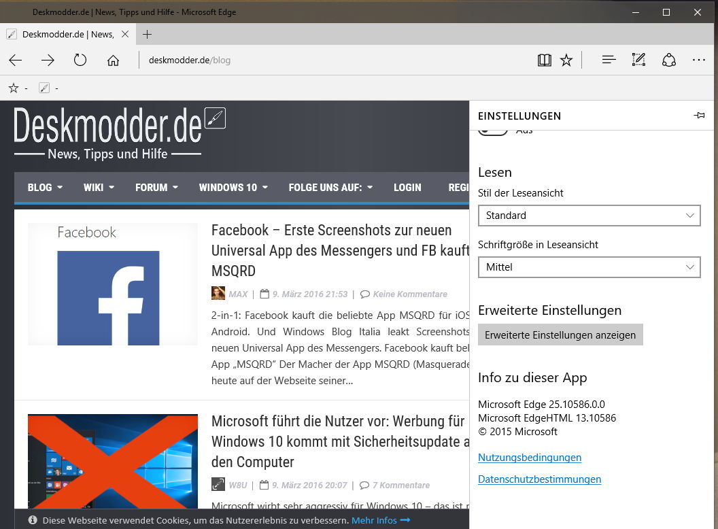The height and width of the screenshot is (529, 718).
Task: Open the Stil der Leseansicht dropdown
Action: (x=589, y=216)
